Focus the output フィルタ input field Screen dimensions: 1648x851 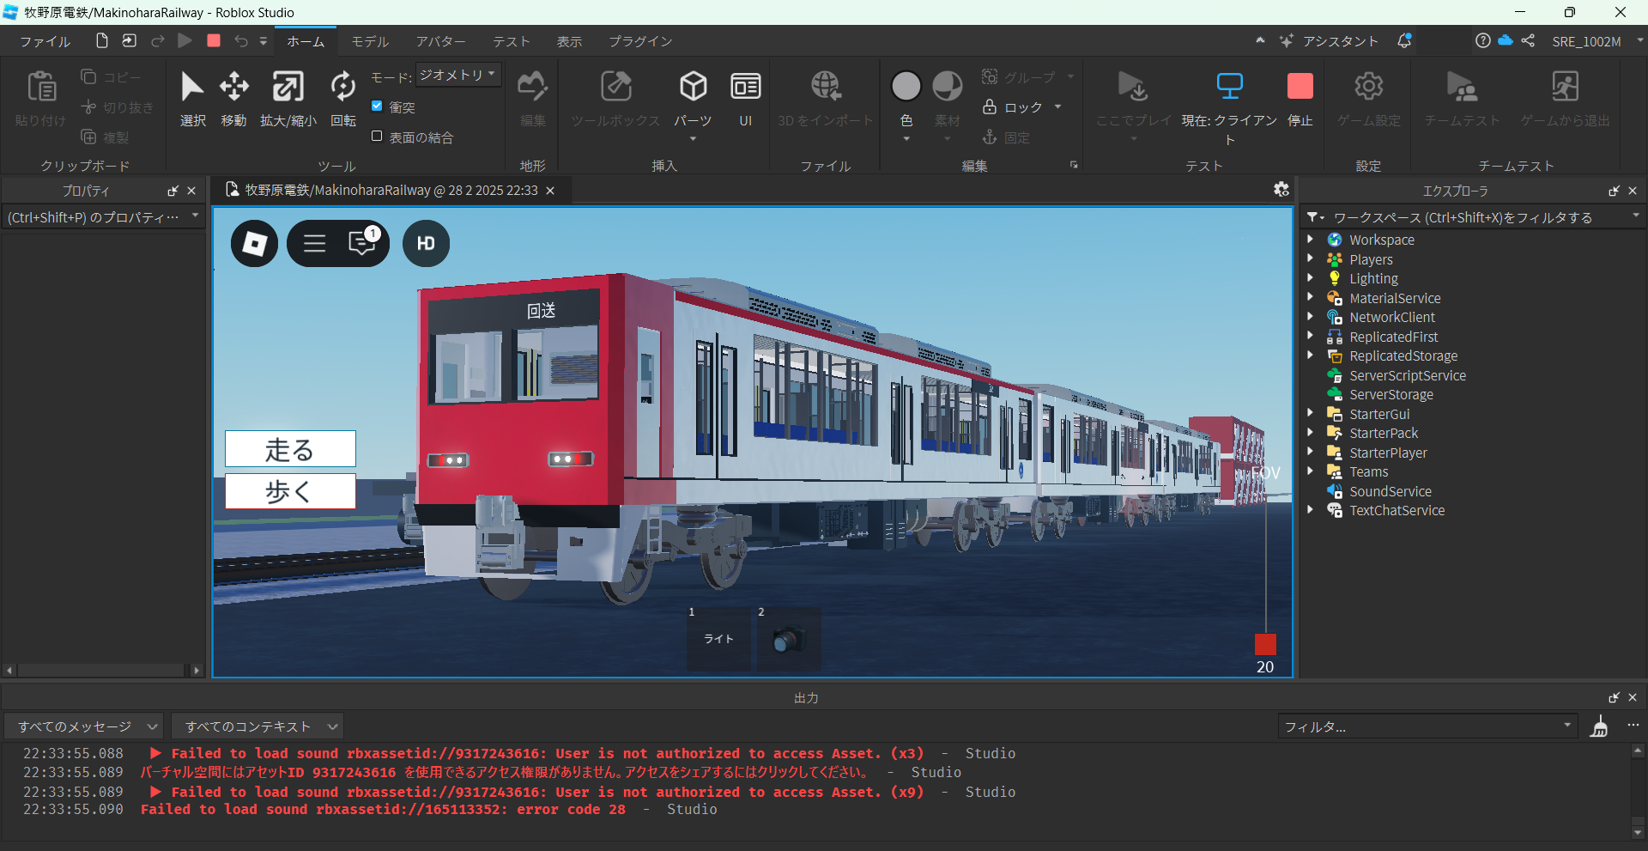tap(1427, 726)
